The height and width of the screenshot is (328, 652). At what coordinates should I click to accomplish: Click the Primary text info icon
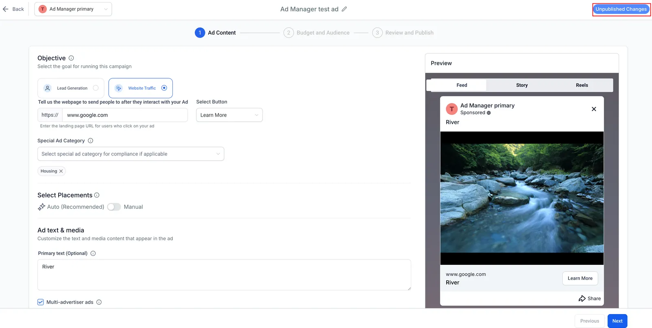pyautogui.click(x=93, y=253)
